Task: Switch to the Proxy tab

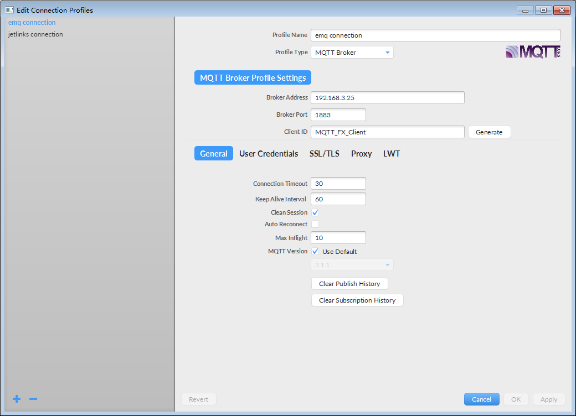Action: coord(361,153)
